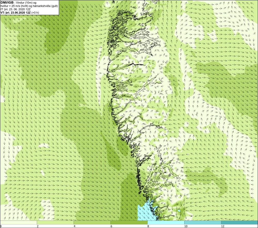258x228 pixels.
Task: Click the 10–12 m/s teal legend swatch
Action: click(203, 222)
